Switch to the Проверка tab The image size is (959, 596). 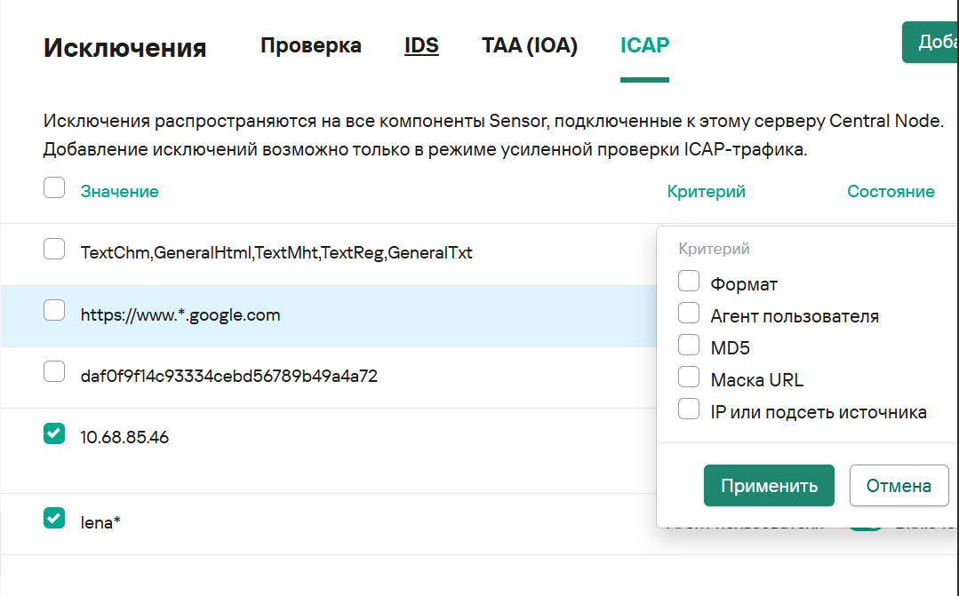[x=310, y=46]
